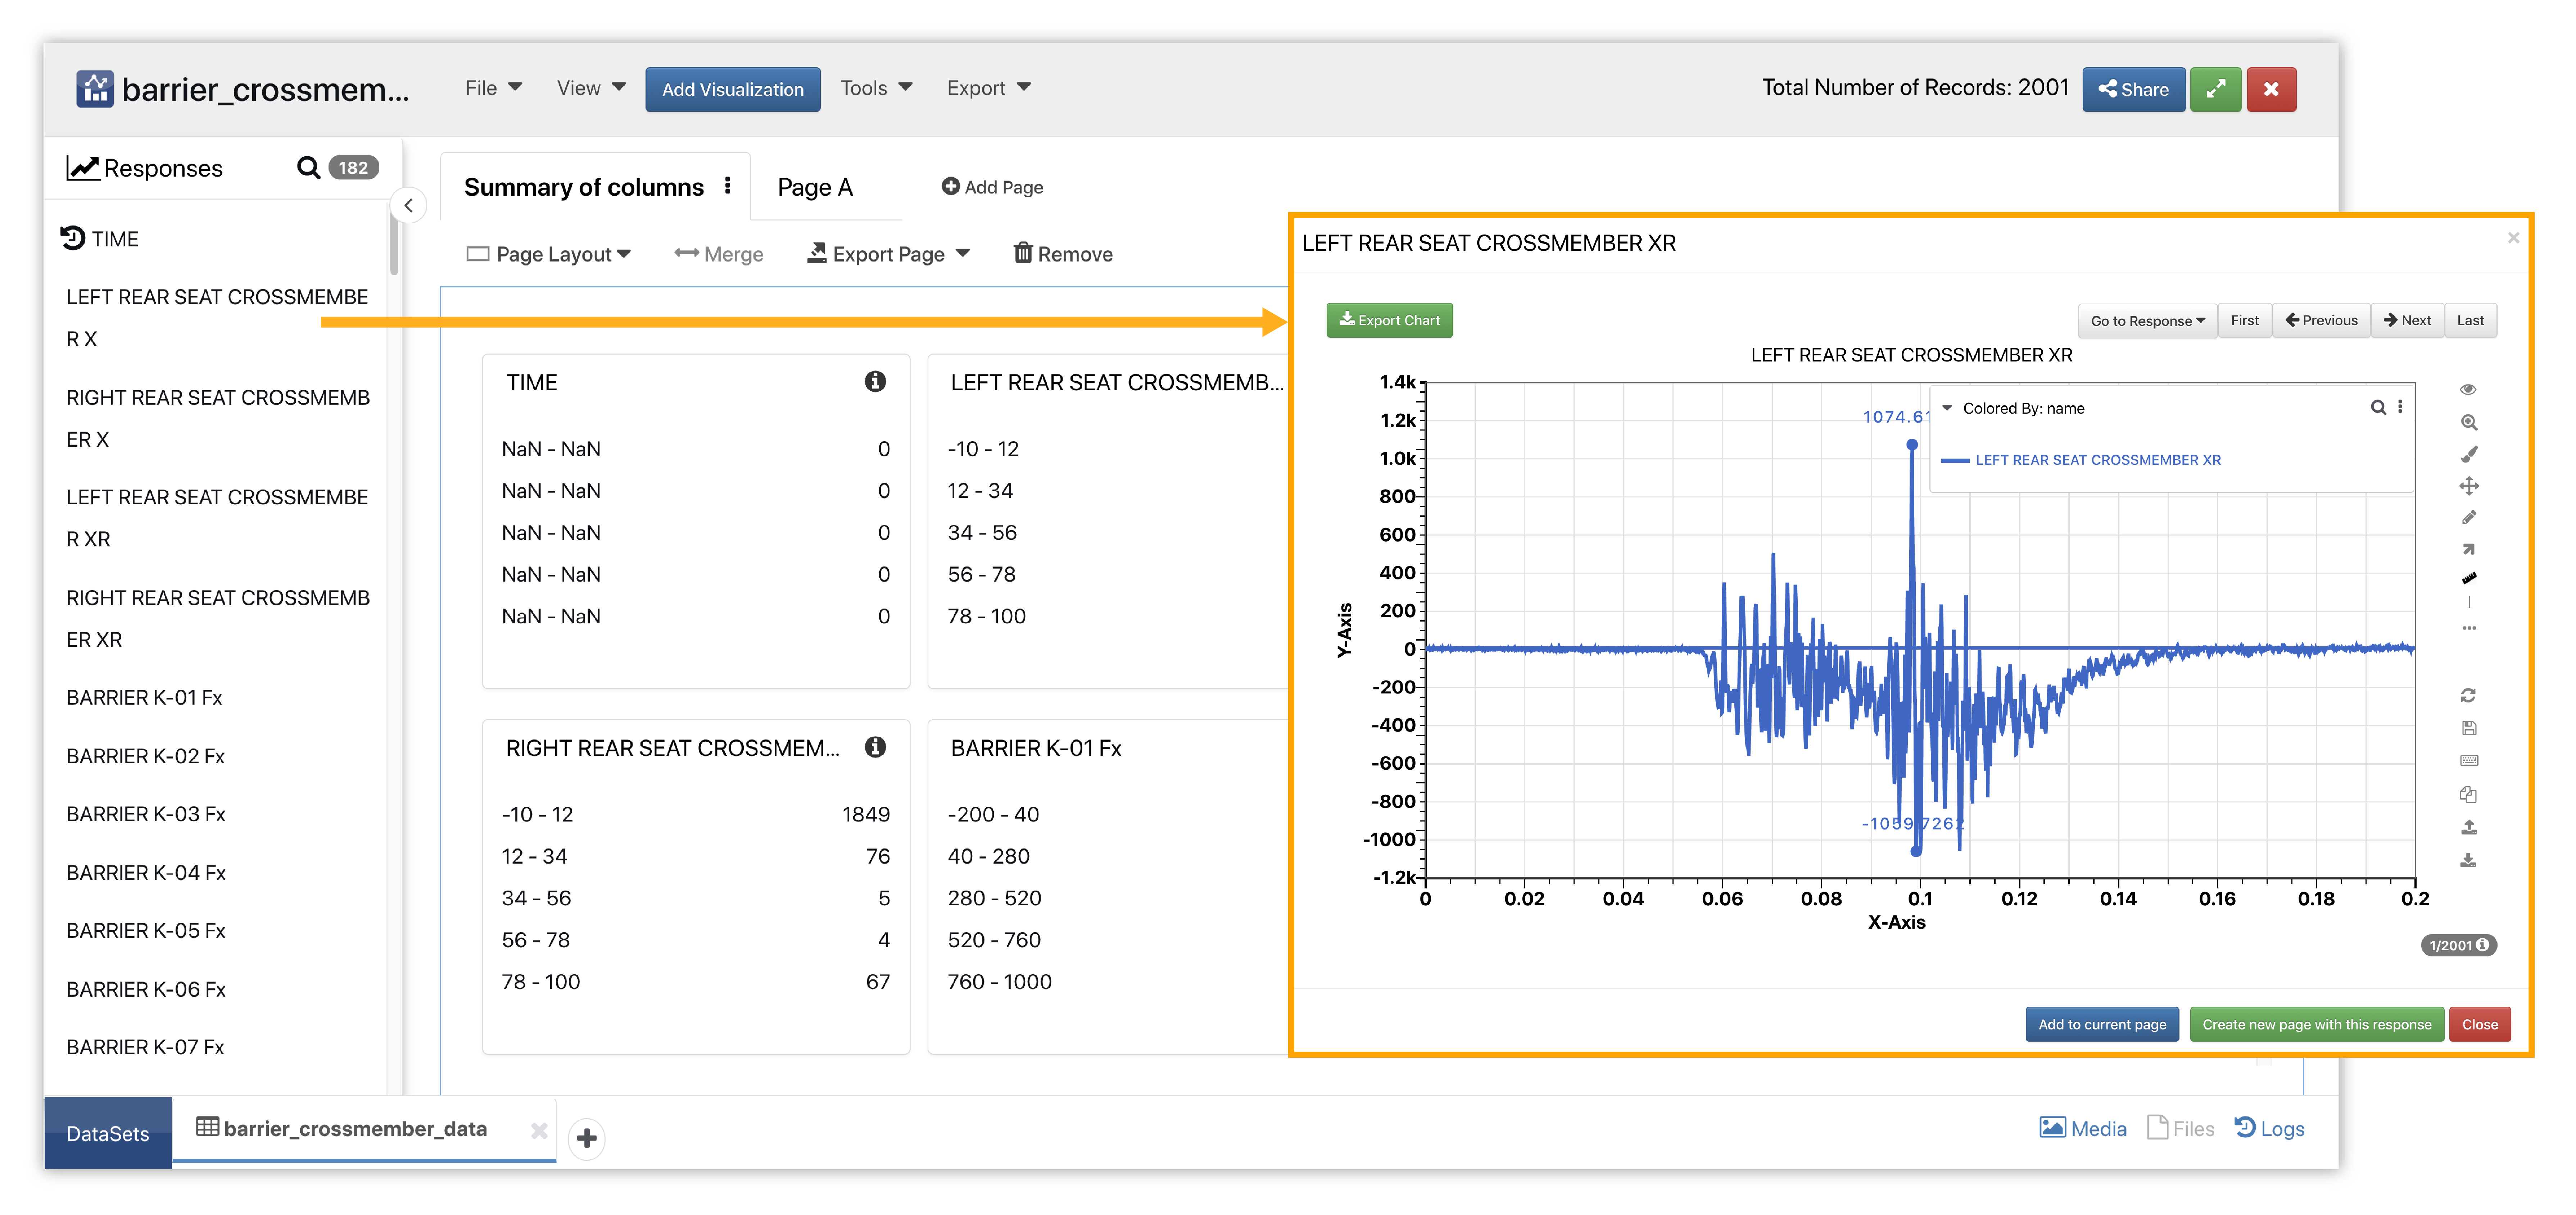Screen dimensions: 2576x1215
Task: Click the copy pages icon in chart toolbar
Action: pos(2468,794)
